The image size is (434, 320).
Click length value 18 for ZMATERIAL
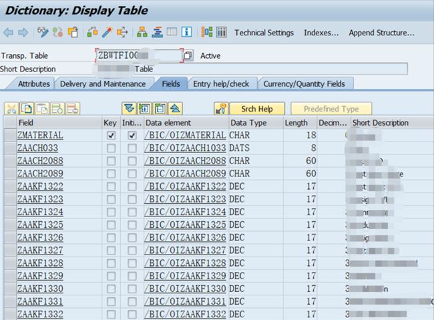pos(311,135)
